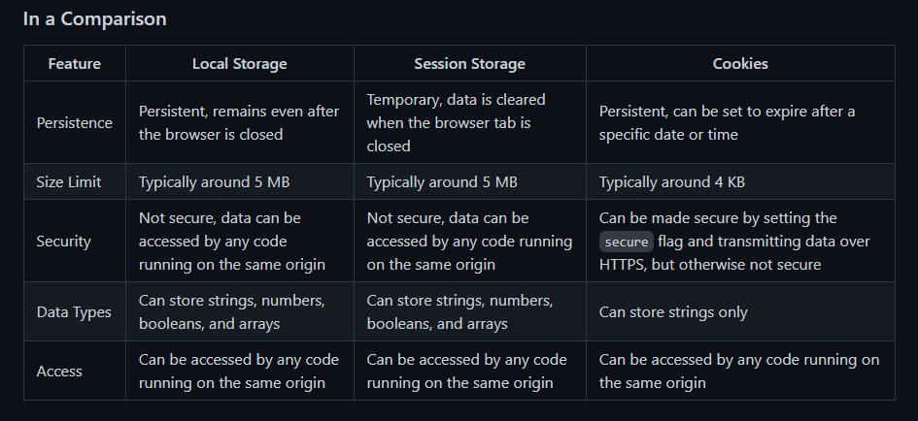918x421 pixels.
Task: Click Cookies access cell text
Action: pos(738,372)
